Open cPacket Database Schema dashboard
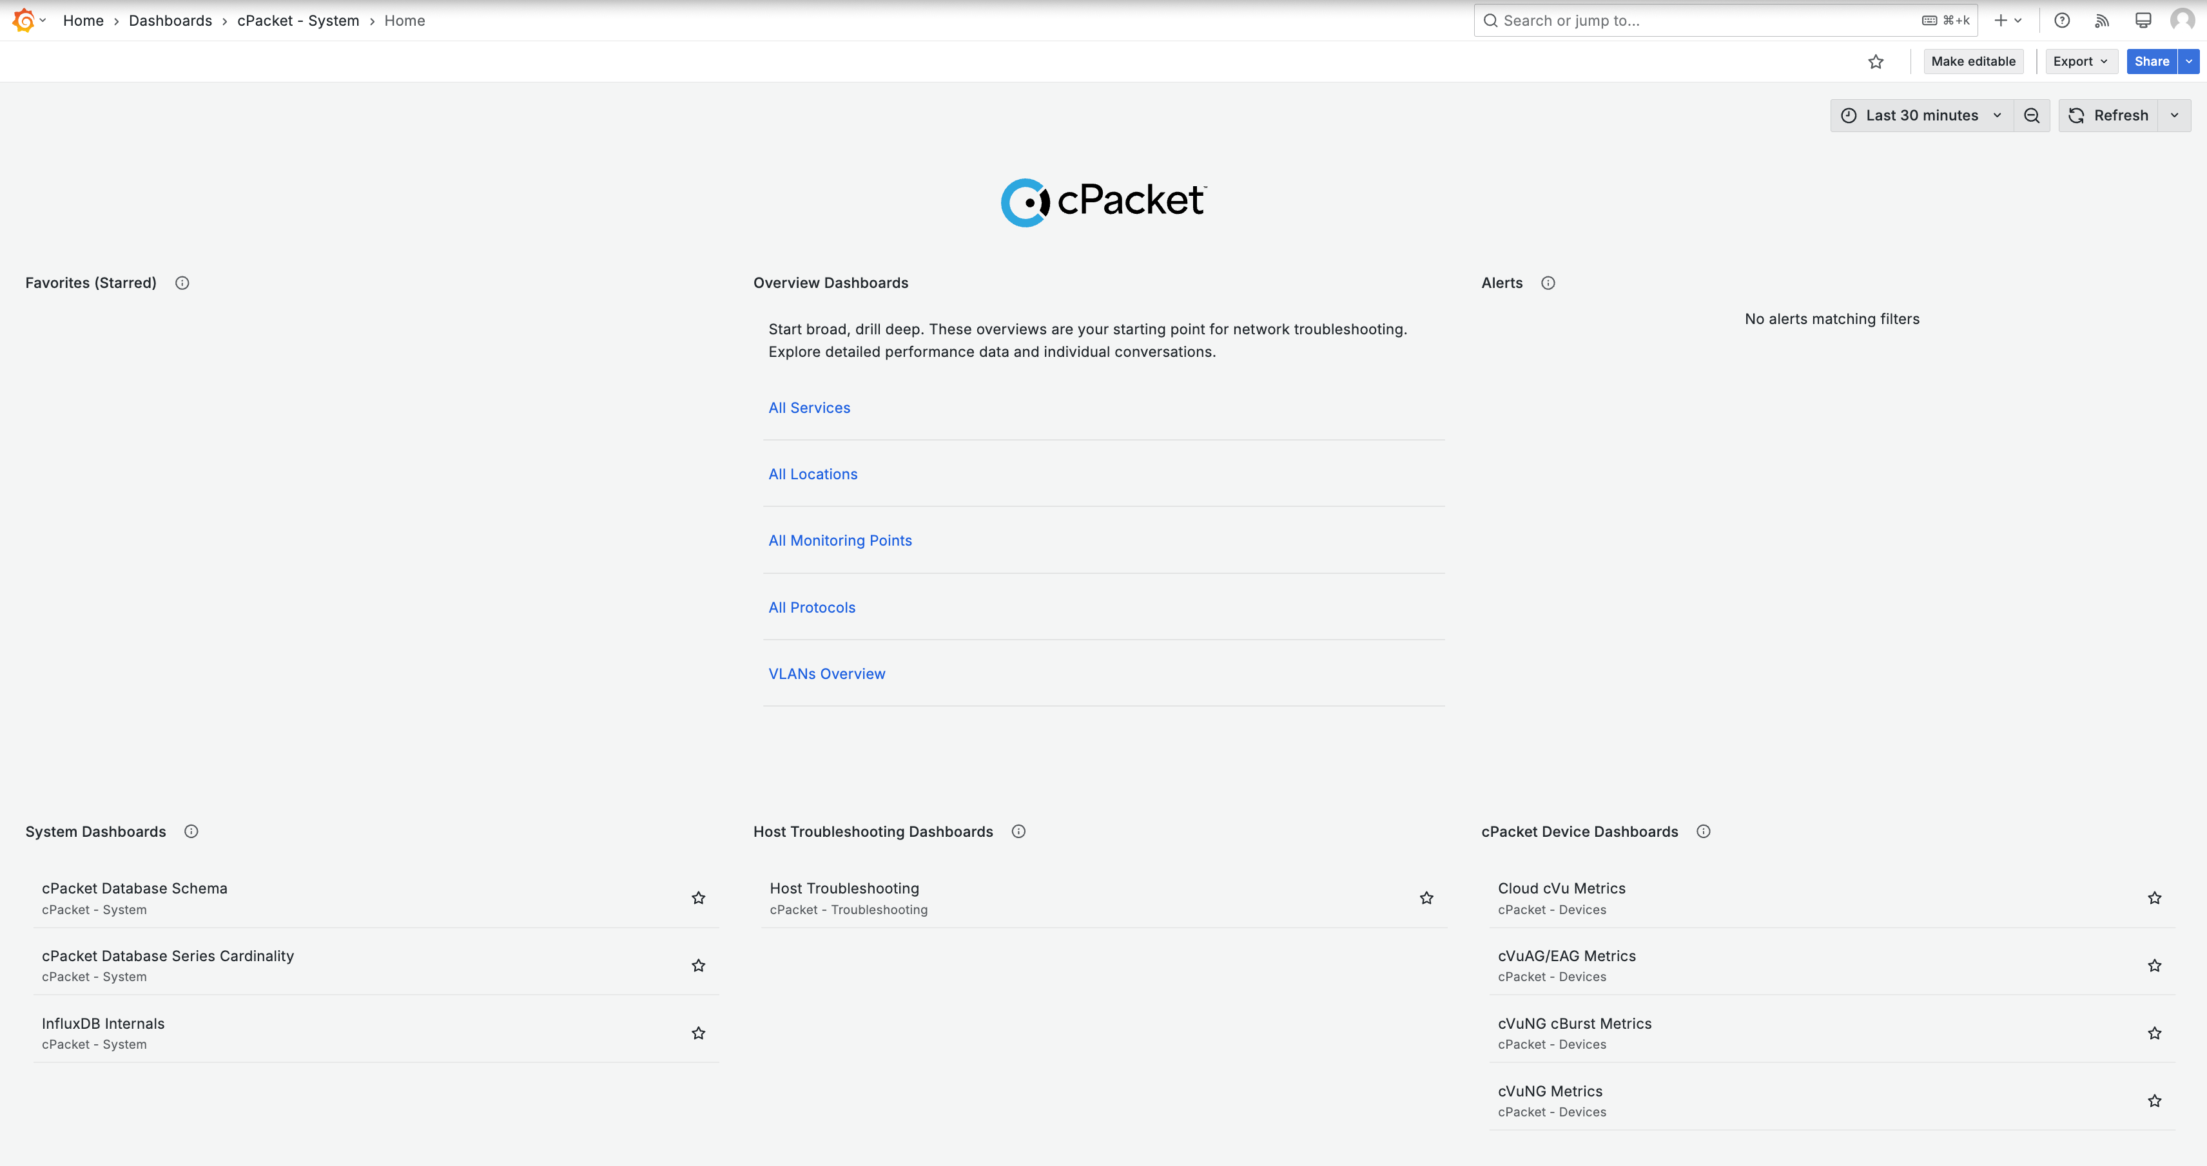The image size is (2207, 1166). click(135, 888)
